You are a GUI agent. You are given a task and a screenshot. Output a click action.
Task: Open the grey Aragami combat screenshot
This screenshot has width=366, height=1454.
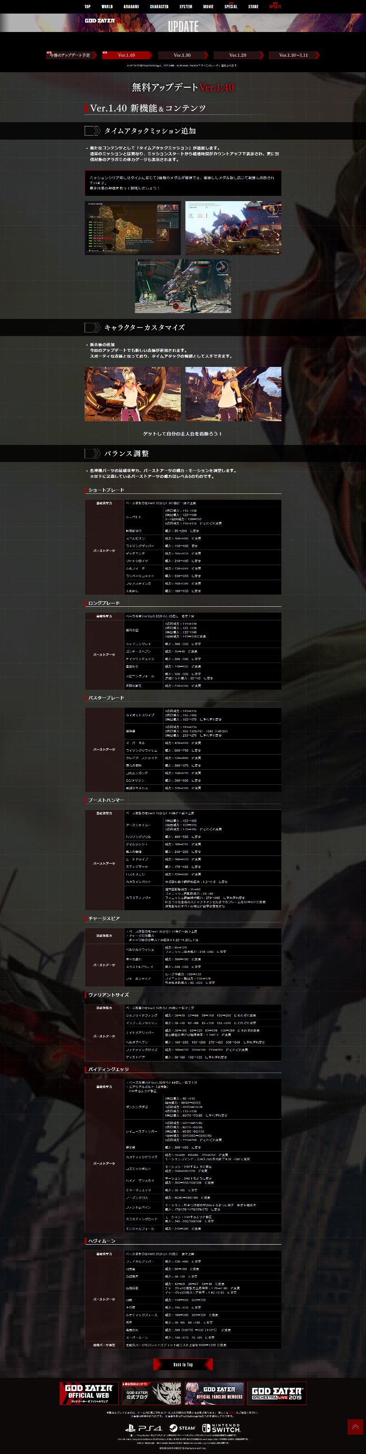(x=183, y=286)
